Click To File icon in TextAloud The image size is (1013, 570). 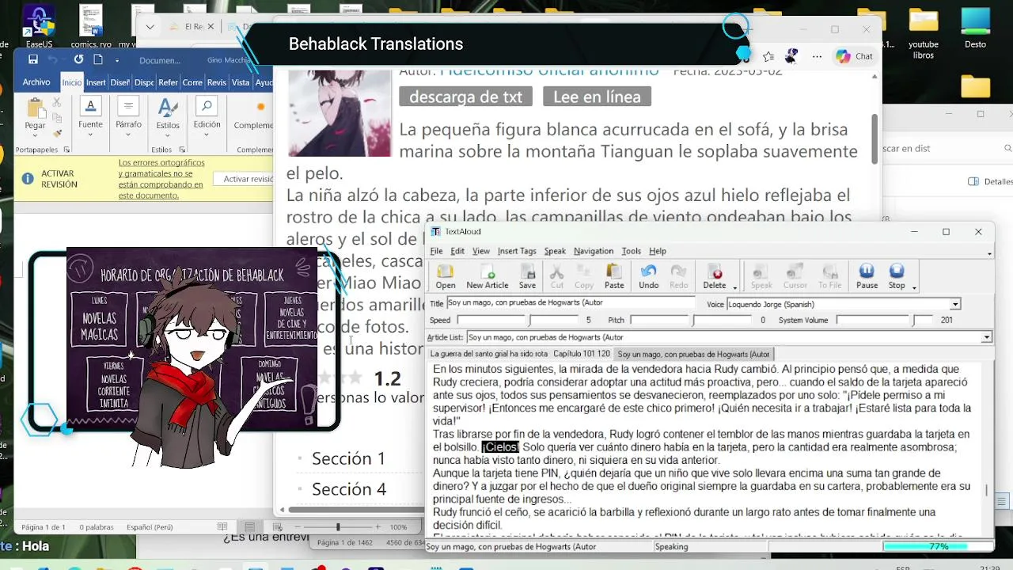tap(829, 275)
